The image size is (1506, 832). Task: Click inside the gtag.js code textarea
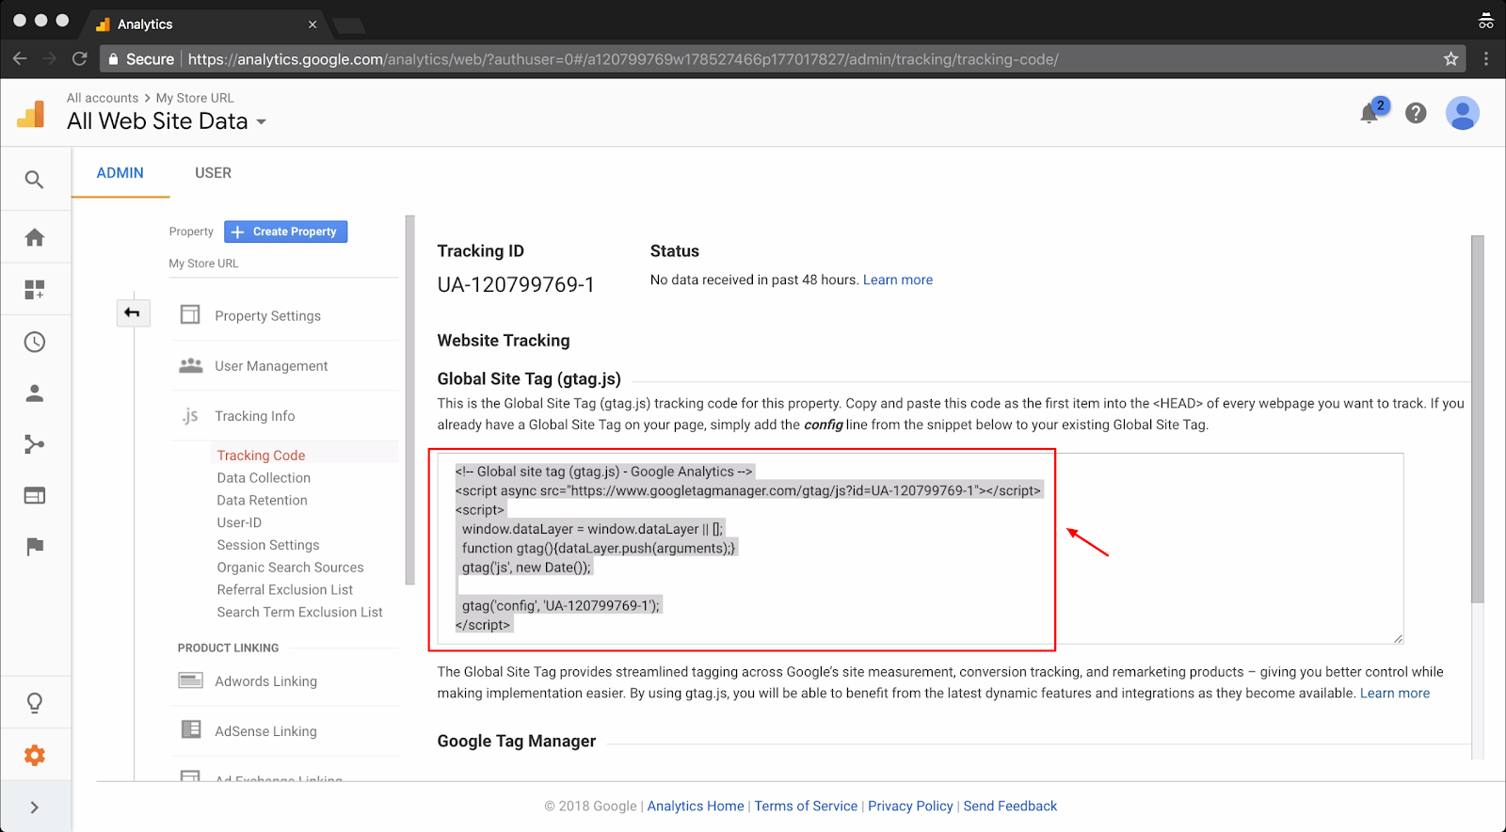[x=921, y=549]
